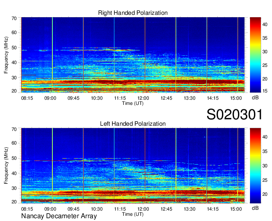This screenshot has width=272, height=221.
Task: Click the 08:15 tick on the top plot
Action: (x=27, y=98)
